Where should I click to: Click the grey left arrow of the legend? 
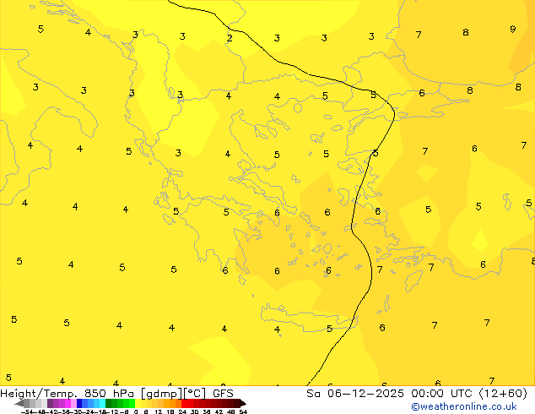pyautogui.click(x=19, y=403)
